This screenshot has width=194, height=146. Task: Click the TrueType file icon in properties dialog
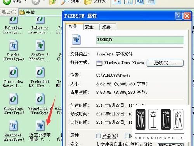pos(76,39)
